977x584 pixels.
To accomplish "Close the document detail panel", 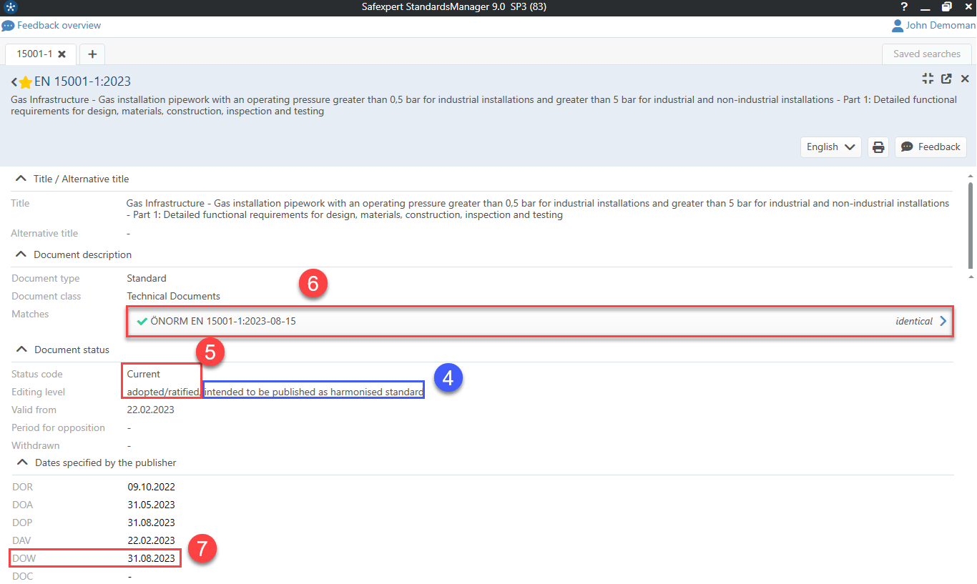I will 965,79.
